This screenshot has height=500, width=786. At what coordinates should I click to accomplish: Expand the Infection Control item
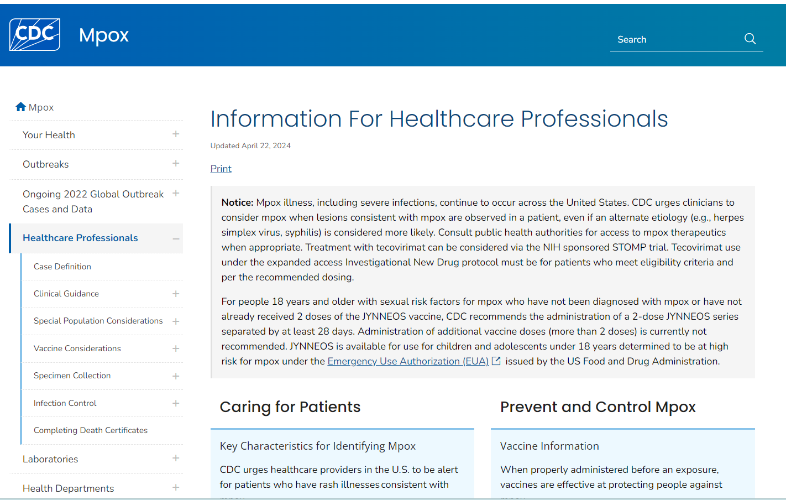pos(176,403)
